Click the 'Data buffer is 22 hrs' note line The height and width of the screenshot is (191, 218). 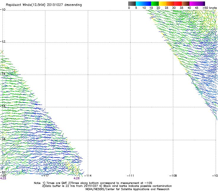107,186
